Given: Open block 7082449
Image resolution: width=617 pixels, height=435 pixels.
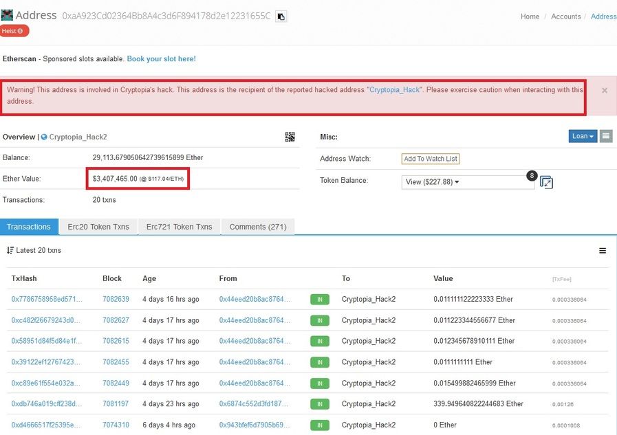Looking at the screenshot, I should pyautogui.click(x=116, y=383).
